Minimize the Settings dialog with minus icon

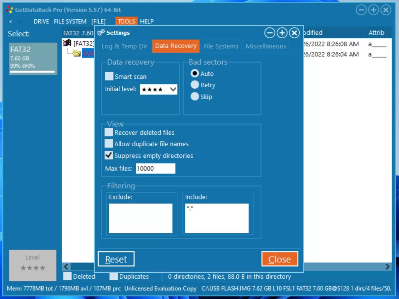pyautogui.click(x=269, y=33)
